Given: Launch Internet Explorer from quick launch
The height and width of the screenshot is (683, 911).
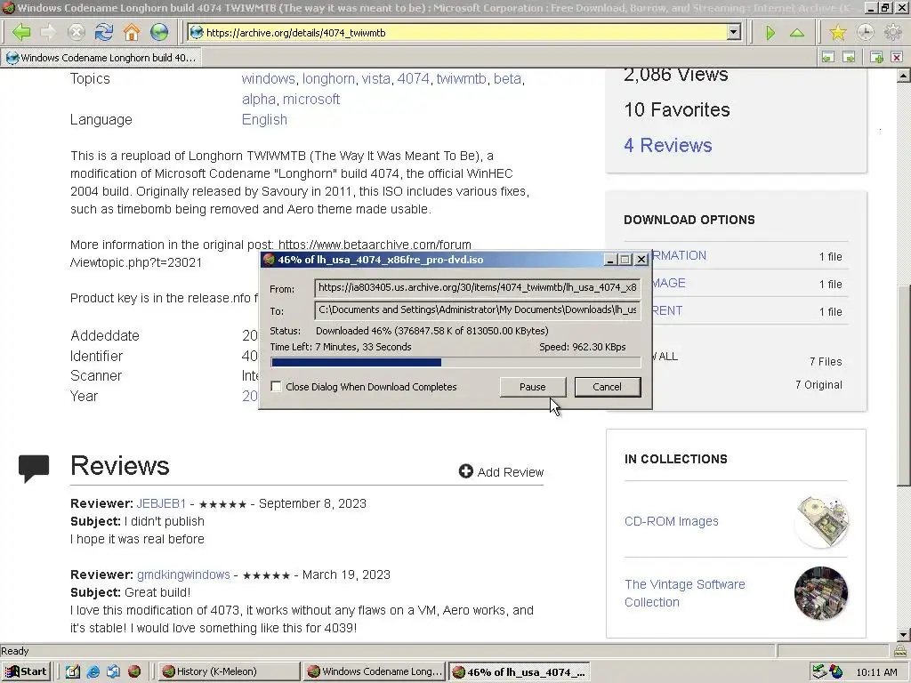Looking at the screenshot, I should coord(93,671).
